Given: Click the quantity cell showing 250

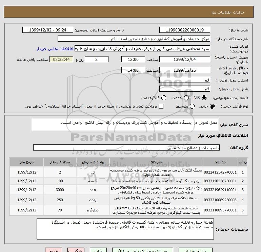Looking at the screenshot, I should point(60,200).
